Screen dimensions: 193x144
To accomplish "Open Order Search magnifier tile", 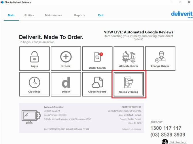I will pyautogui.click(x=97, y=59).
